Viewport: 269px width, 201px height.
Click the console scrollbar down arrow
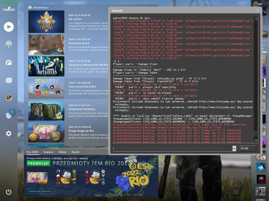click(x=256, y=140)
